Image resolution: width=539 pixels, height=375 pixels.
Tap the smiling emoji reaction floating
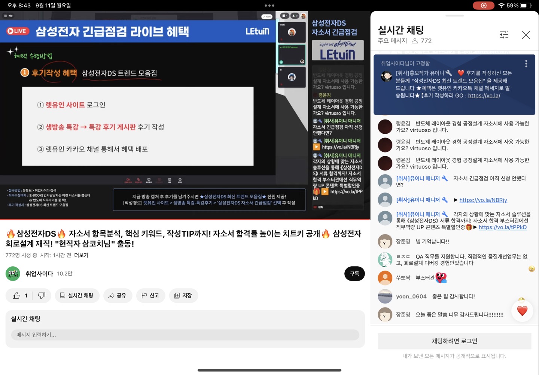click(x=532, y=269)
